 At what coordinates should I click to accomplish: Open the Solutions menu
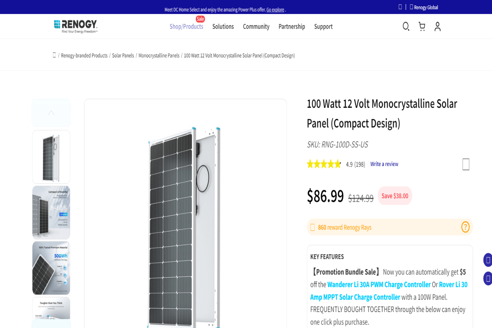coord(223,26)
